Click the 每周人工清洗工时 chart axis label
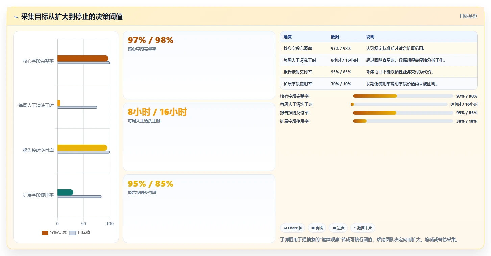Screen dimensions: 491x256 (x=36, y=106)
